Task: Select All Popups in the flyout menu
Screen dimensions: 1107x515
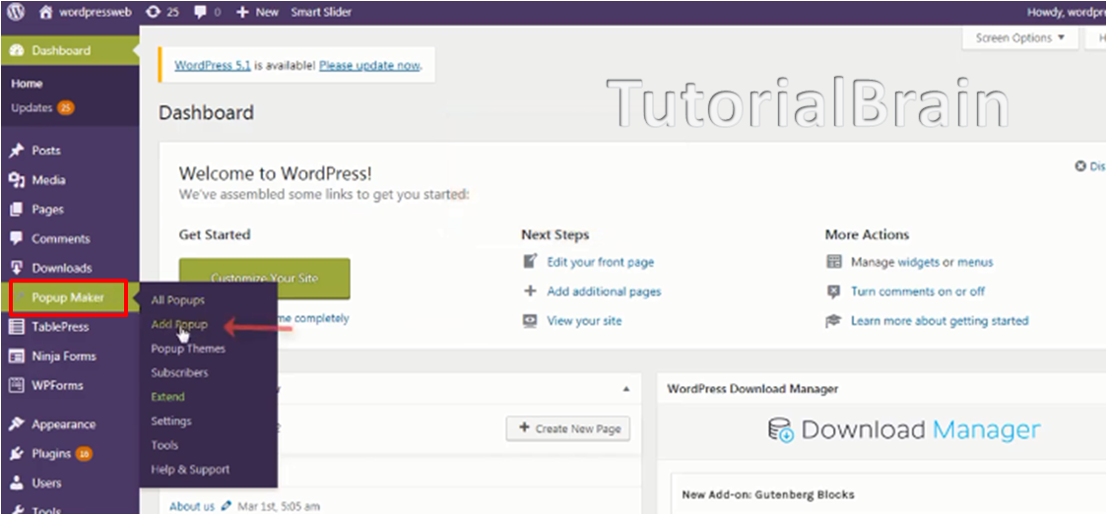Action: click(x=178, y=299)
